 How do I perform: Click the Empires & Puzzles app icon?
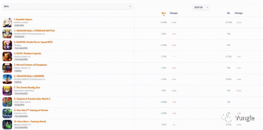pyautogui.click(x=7, y=102)
